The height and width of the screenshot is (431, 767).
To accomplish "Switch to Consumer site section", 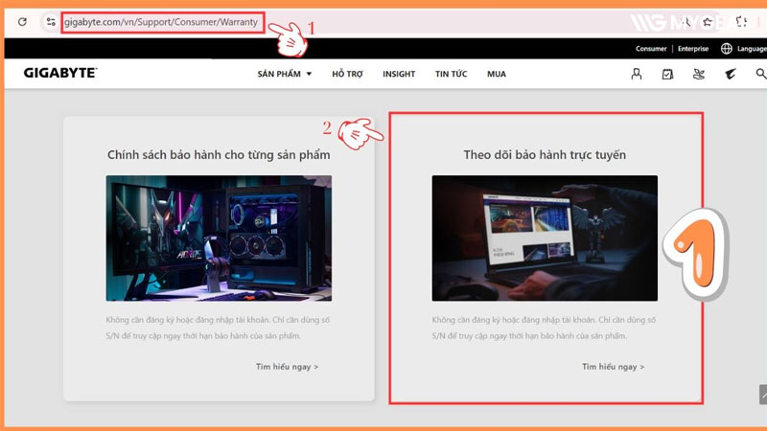I will click(651, 49).
